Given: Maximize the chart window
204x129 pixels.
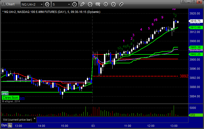Looking at the screenshot, I should pos(194,2).
